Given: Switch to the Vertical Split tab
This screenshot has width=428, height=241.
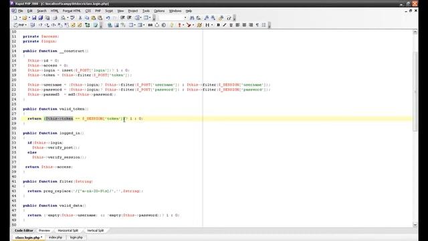Looking at the screenshot, I should pyautogui.click(x=95, y=230).
